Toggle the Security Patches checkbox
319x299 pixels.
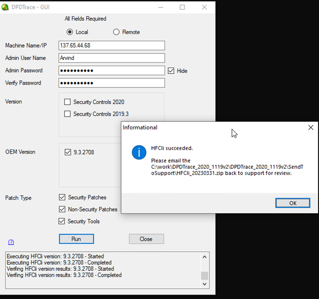click(x=62, y=197)
